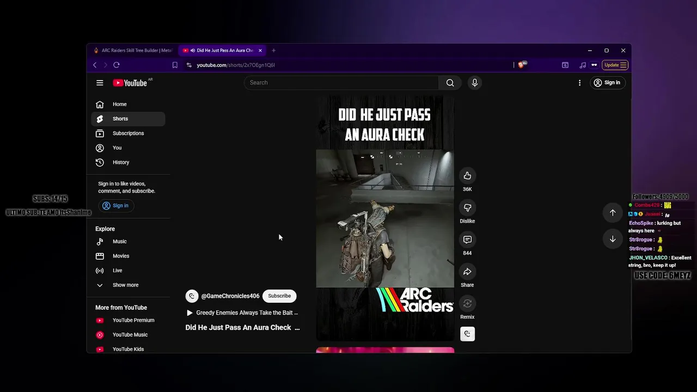Open the comments showing 844
Screen dimensions: 697x392
(x=467, y=240)
